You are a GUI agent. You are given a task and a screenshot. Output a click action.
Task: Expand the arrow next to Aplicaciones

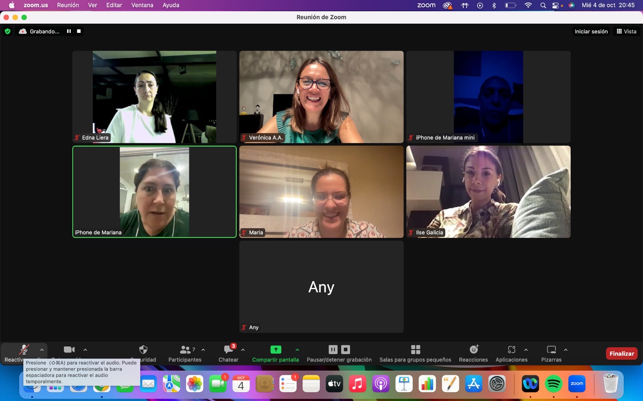[526, 350]
